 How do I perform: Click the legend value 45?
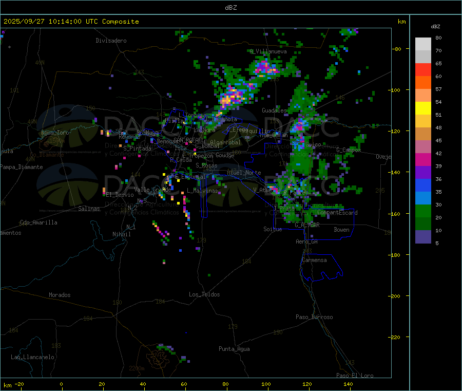[x=438, y=140]
